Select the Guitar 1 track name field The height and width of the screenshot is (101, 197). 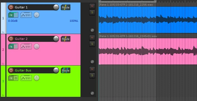(x=33, y=7)
